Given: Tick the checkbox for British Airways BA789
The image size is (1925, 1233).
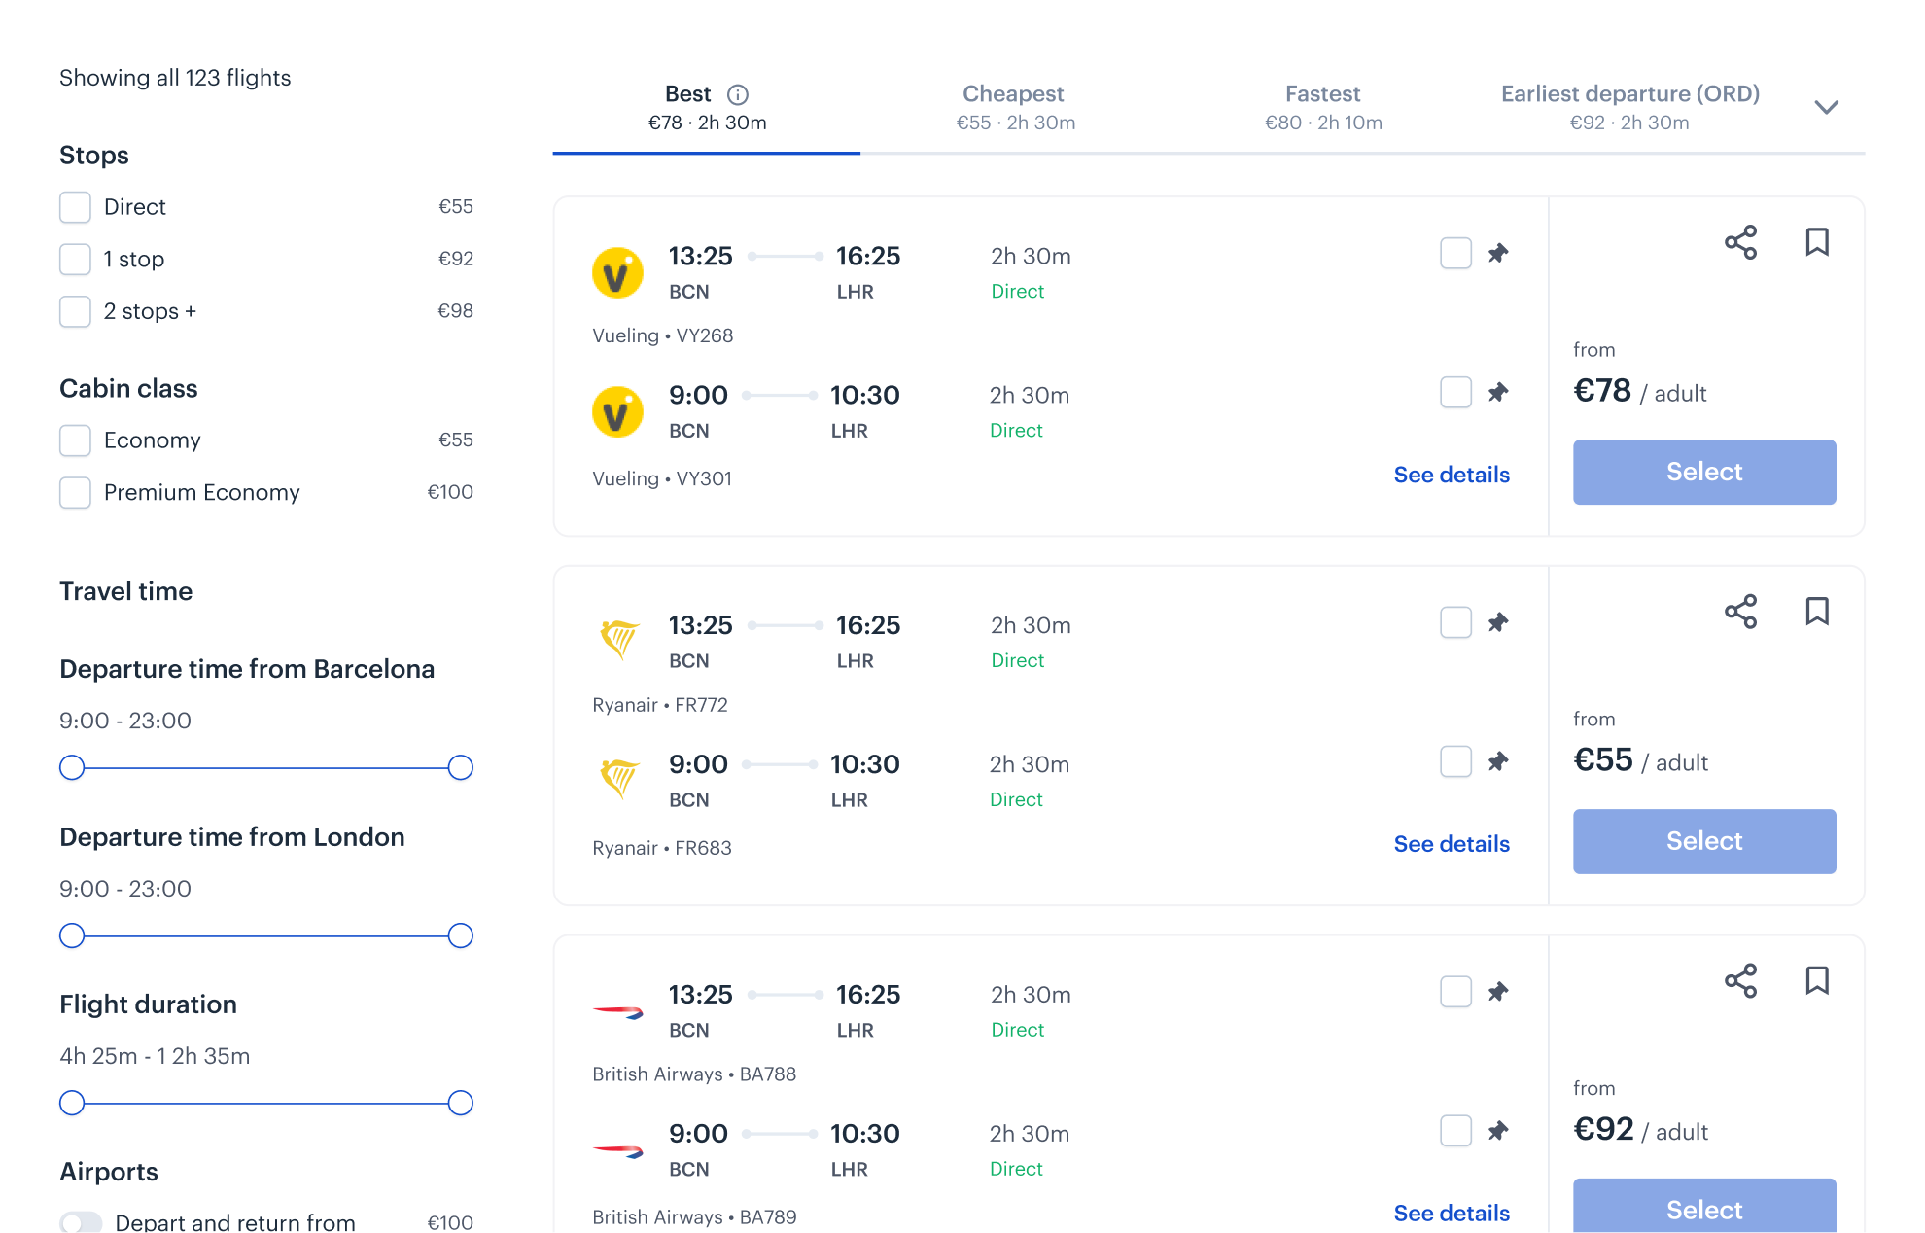Looking at the screenshot, I should click(1455, 1131).
